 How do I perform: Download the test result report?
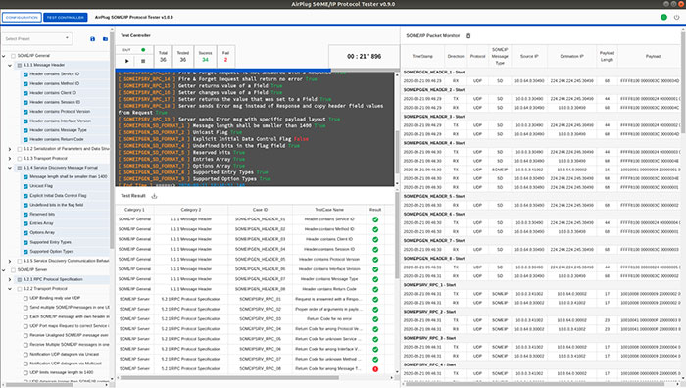[x=154, y=196]
